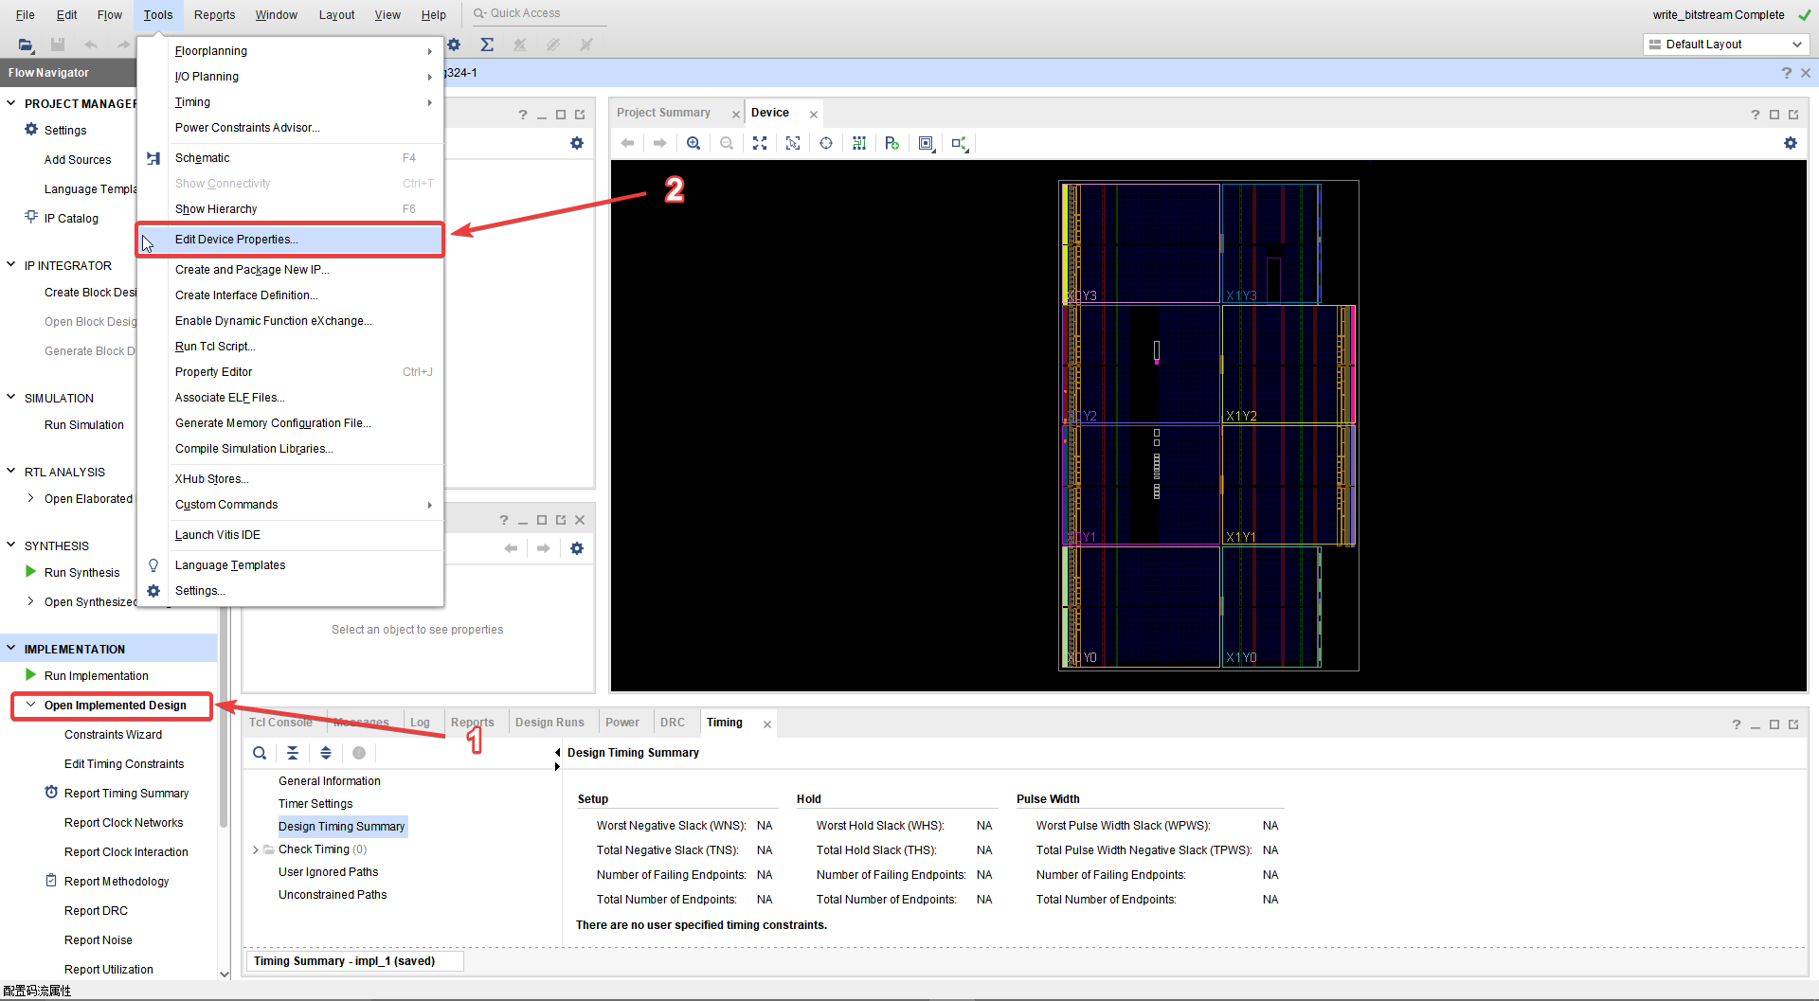Start synthesis via the Run Synthesis play icon
This screenshot has height=1001, width=1819.
click(28, 572)
